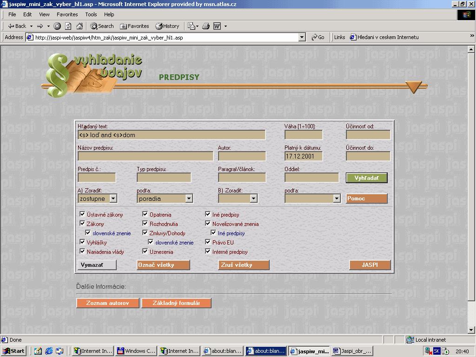476x357 pixels.
Task: Switch to Jaspi_obr_ Word taskbar button
Action: [352, 351]
